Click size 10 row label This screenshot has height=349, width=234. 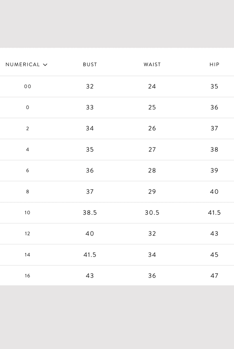pyautogui.click(x=27, y=212)
